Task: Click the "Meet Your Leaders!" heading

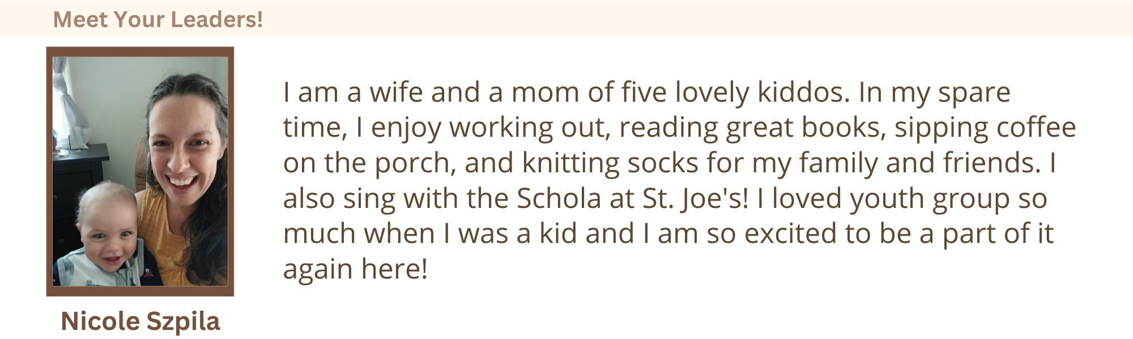Action: pyautogui.click(x=157, y=19)
